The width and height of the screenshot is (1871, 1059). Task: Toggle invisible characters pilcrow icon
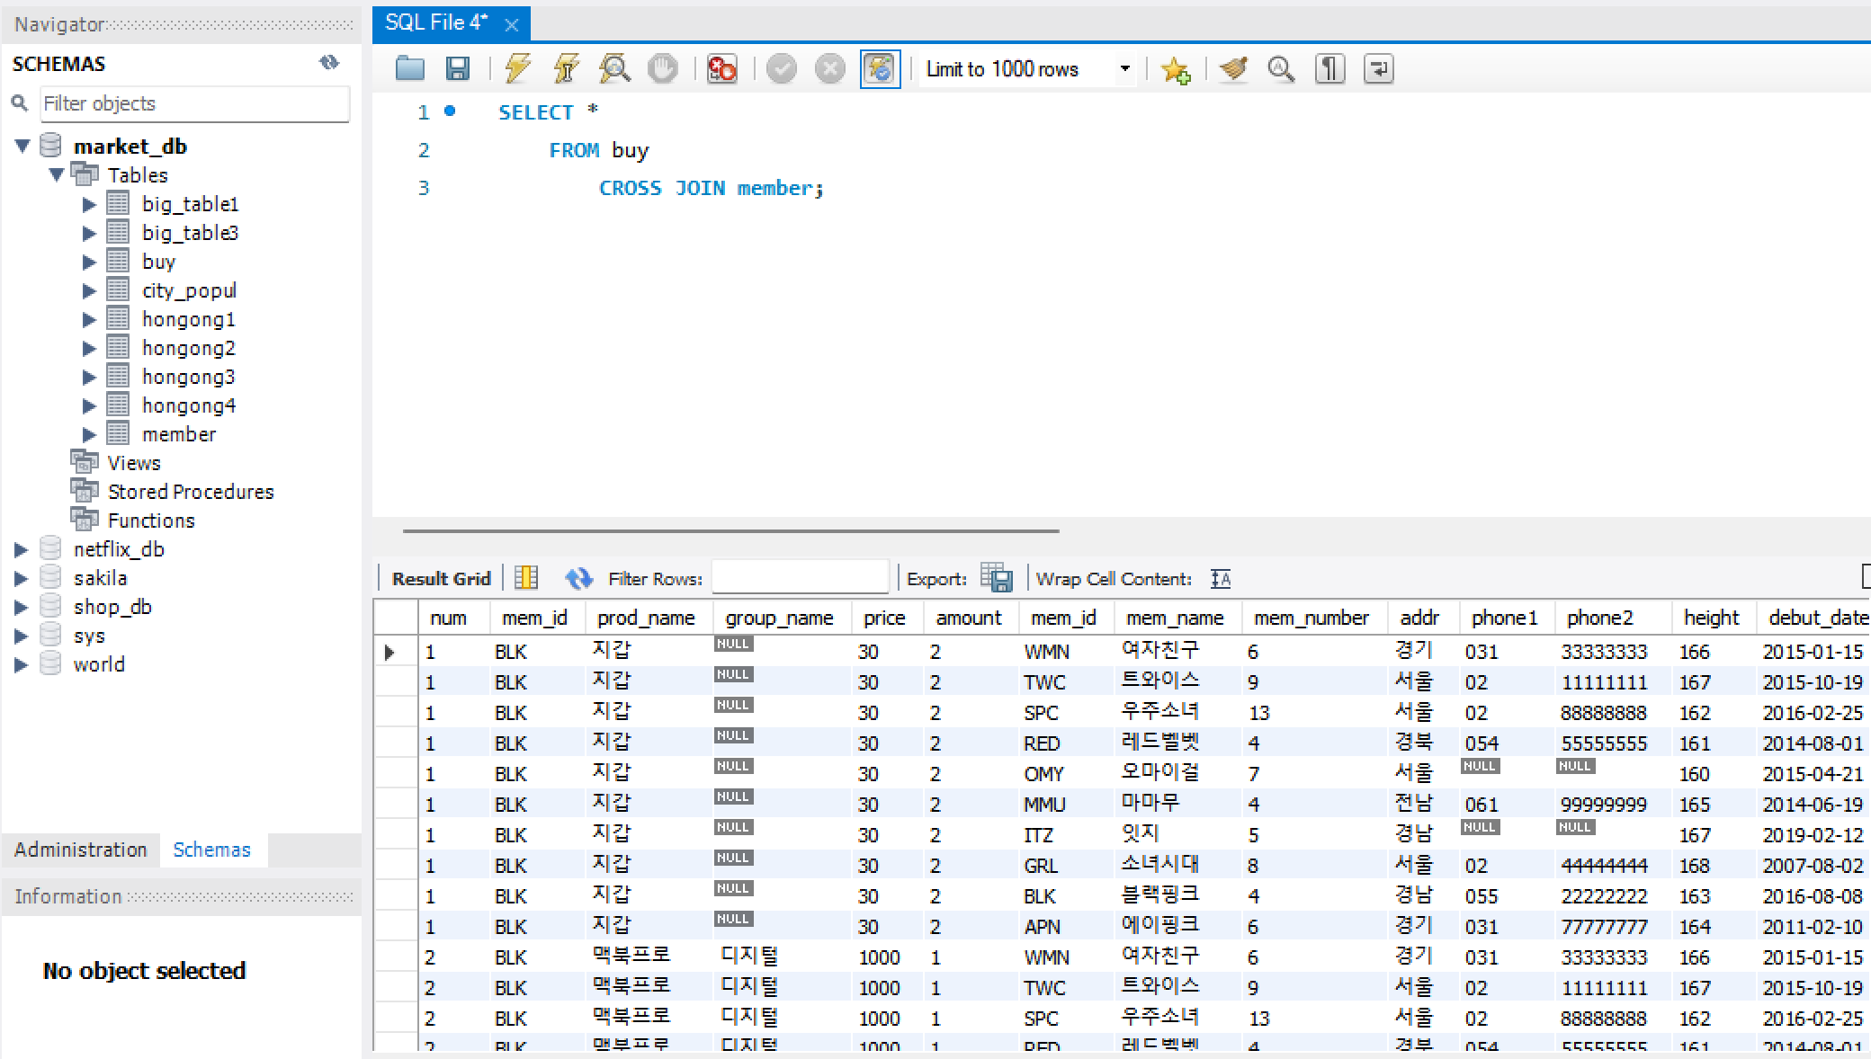(1329, 68)
